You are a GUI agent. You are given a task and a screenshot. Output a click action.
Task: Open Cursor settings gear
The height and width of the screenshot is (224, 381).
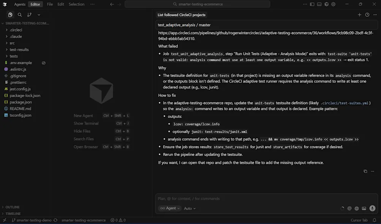(334, 4)
